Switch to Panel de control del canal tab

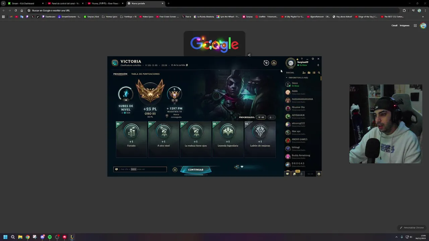65,3
